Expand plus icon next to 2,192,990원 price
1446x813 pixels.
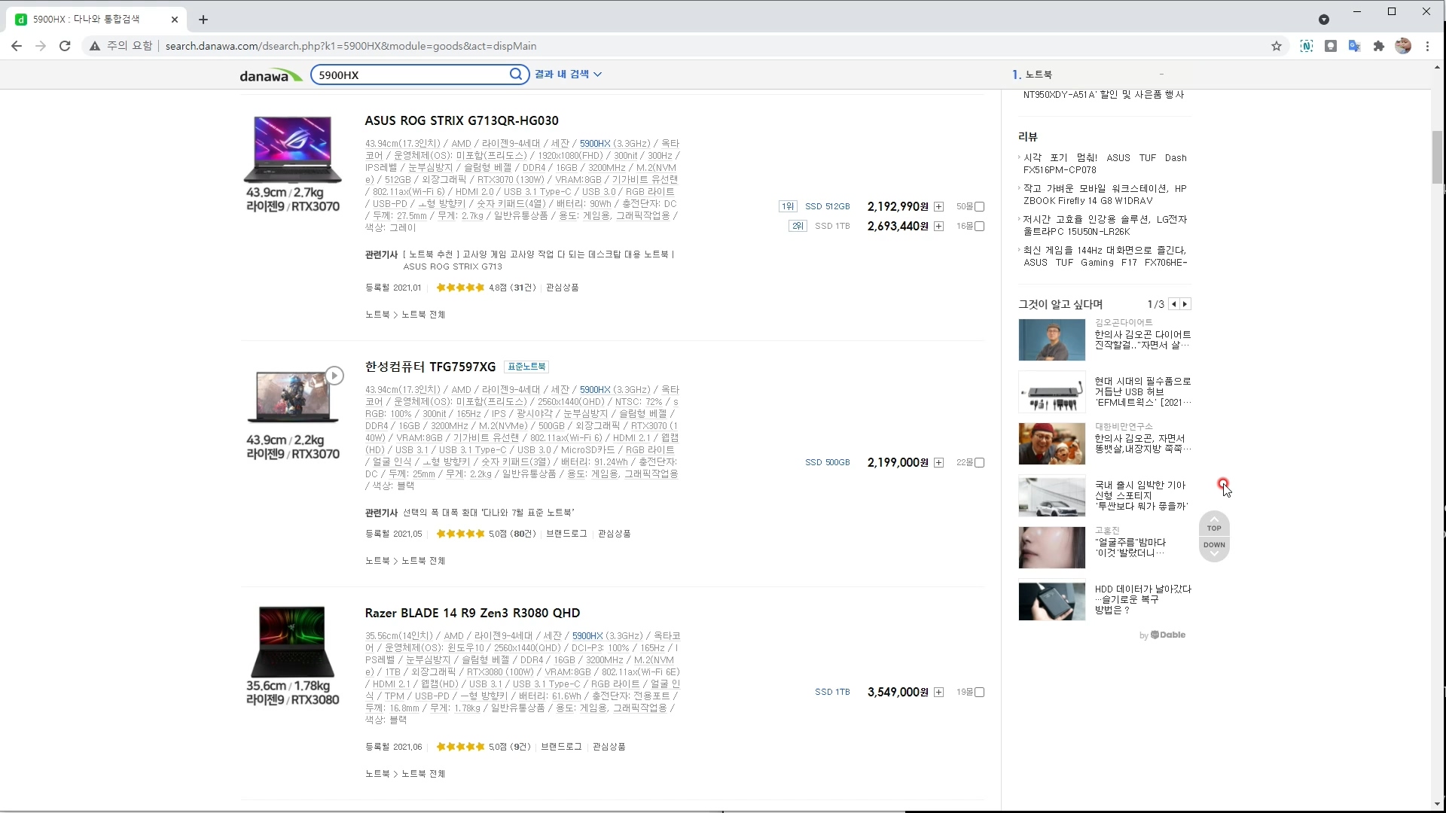point(938,206)
